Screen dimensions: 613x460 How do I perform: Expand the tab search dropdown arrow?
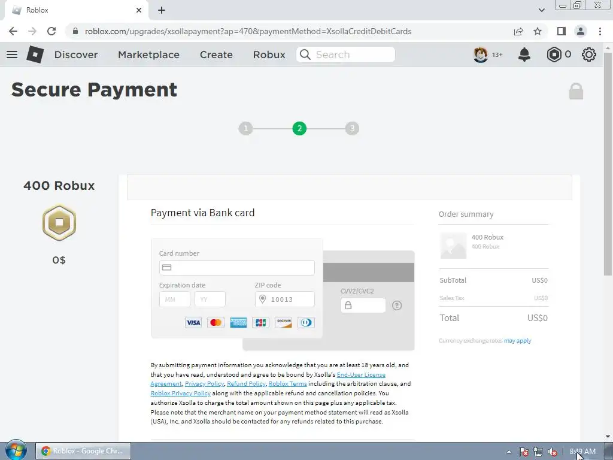[x=541, y=10]
